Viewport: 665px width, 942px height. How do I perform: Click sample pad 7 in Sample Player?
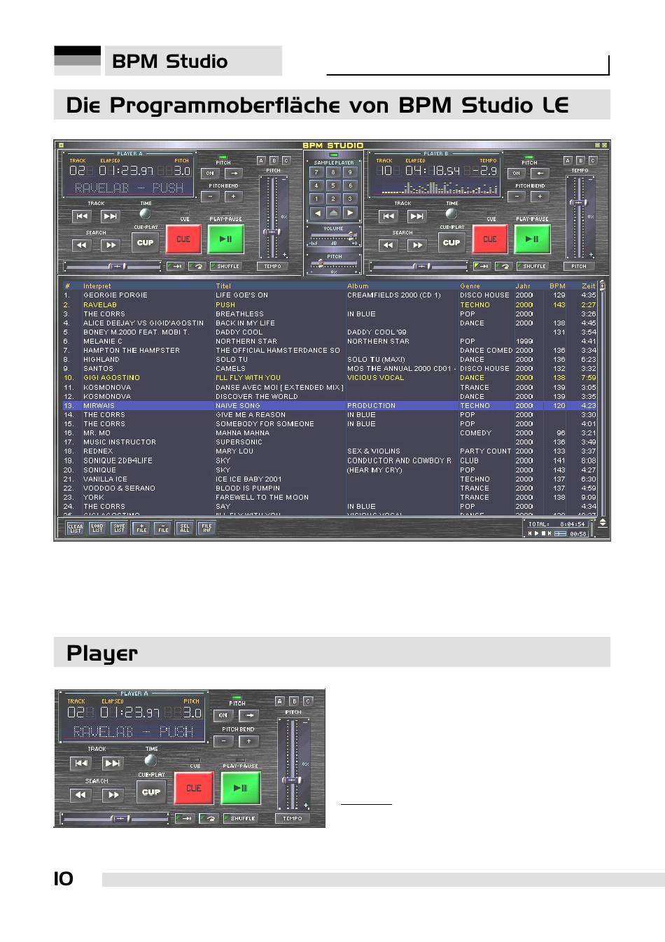(316, 172)
